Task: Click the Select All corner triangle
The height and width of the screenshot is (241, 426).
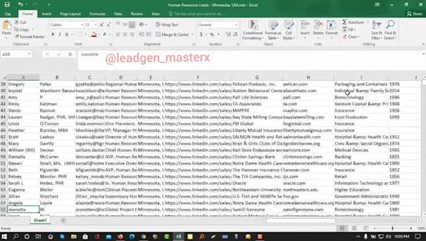Action: coord(4,78)
